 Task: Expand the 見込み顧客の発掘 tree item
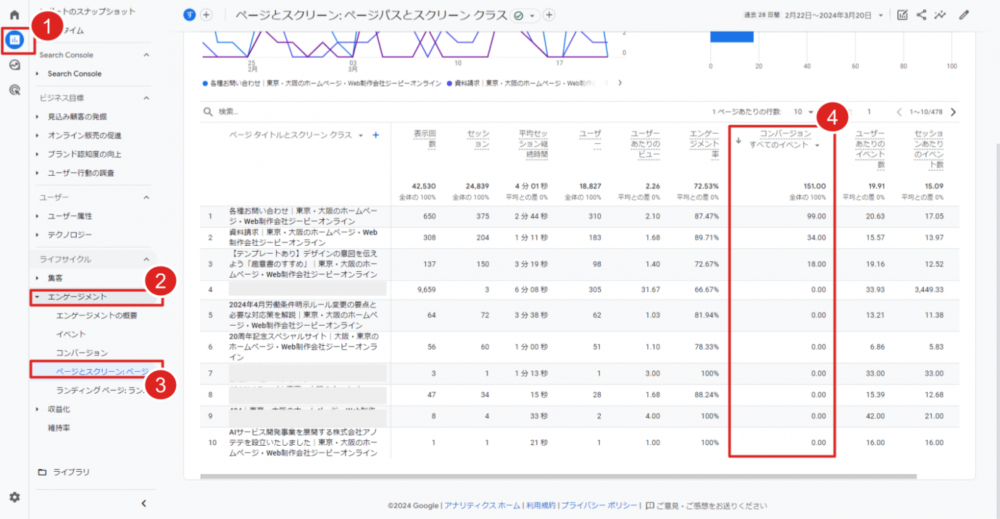(38, 117)
